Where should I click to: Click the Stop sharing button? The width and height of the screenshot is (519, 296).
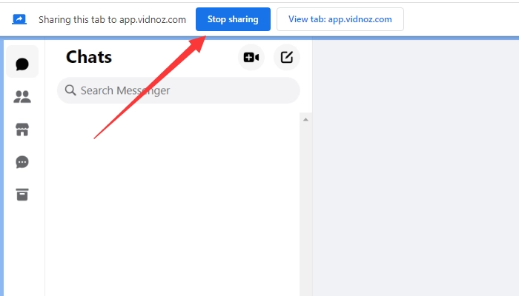click(x=233, y=19)
